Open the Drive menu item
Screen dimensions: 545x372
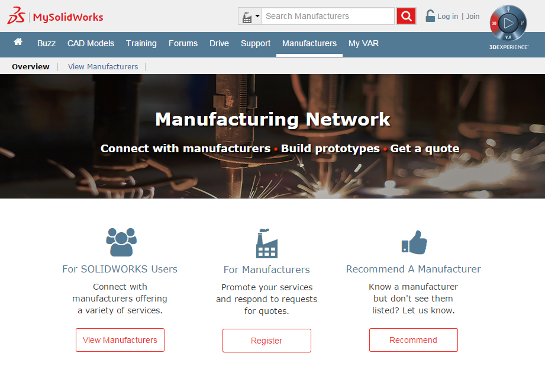tap(220, 43)
